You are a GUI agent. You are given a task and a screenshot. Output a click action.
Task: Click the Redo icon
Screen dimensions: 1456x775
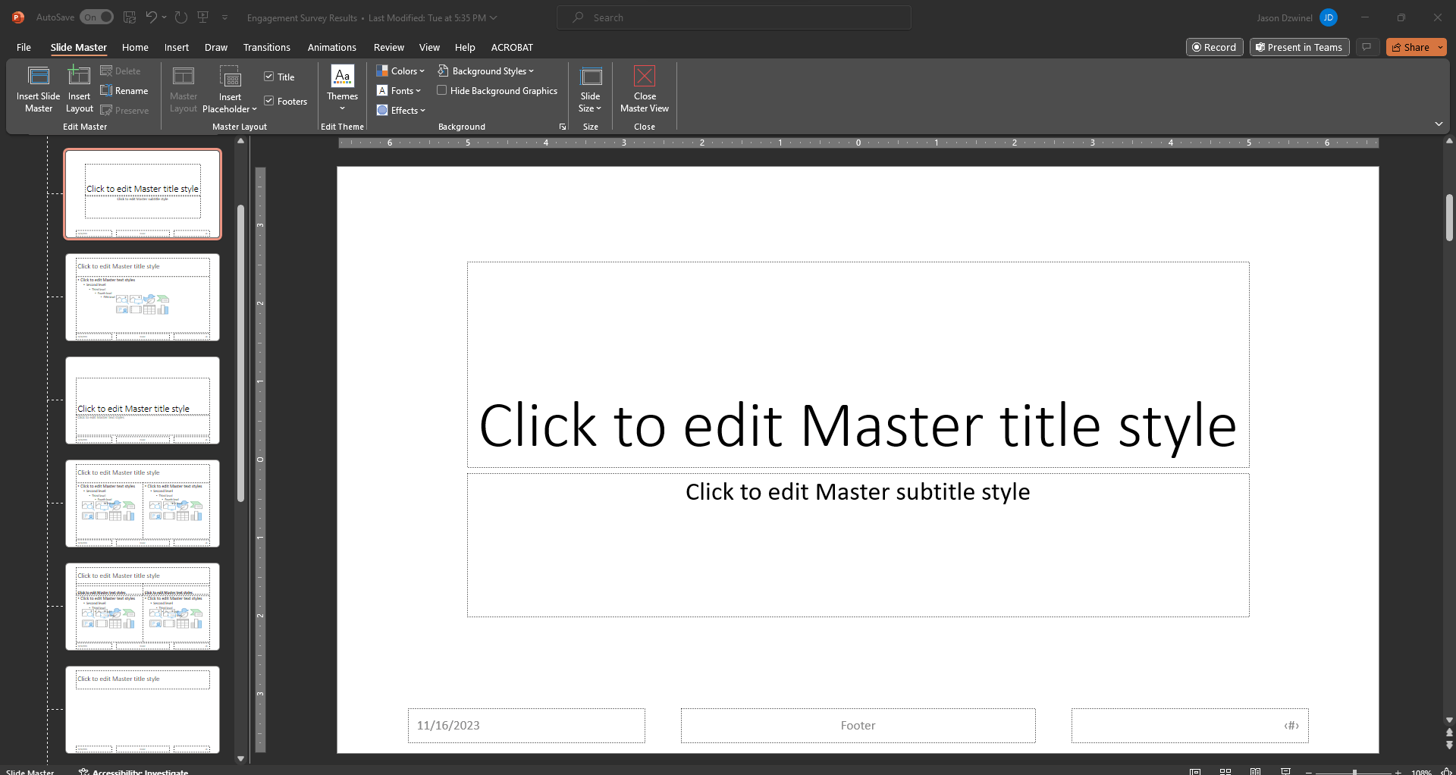[180, 17]
